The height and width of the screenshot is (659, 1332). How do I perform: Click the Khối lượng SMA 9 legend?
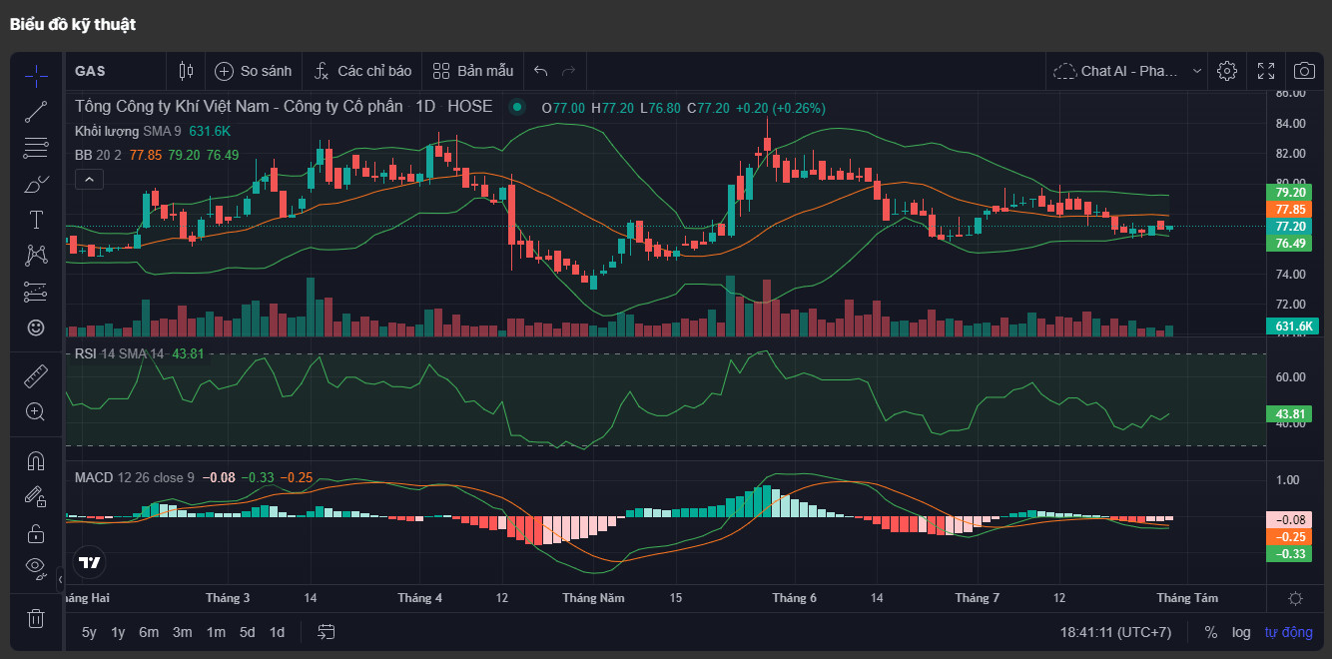pyautogui.click(x=153, y=131)
